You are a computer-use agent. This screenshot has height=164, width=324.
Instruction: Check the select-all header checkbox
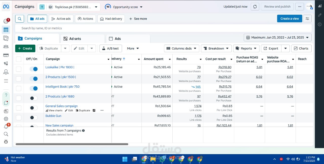18,59
